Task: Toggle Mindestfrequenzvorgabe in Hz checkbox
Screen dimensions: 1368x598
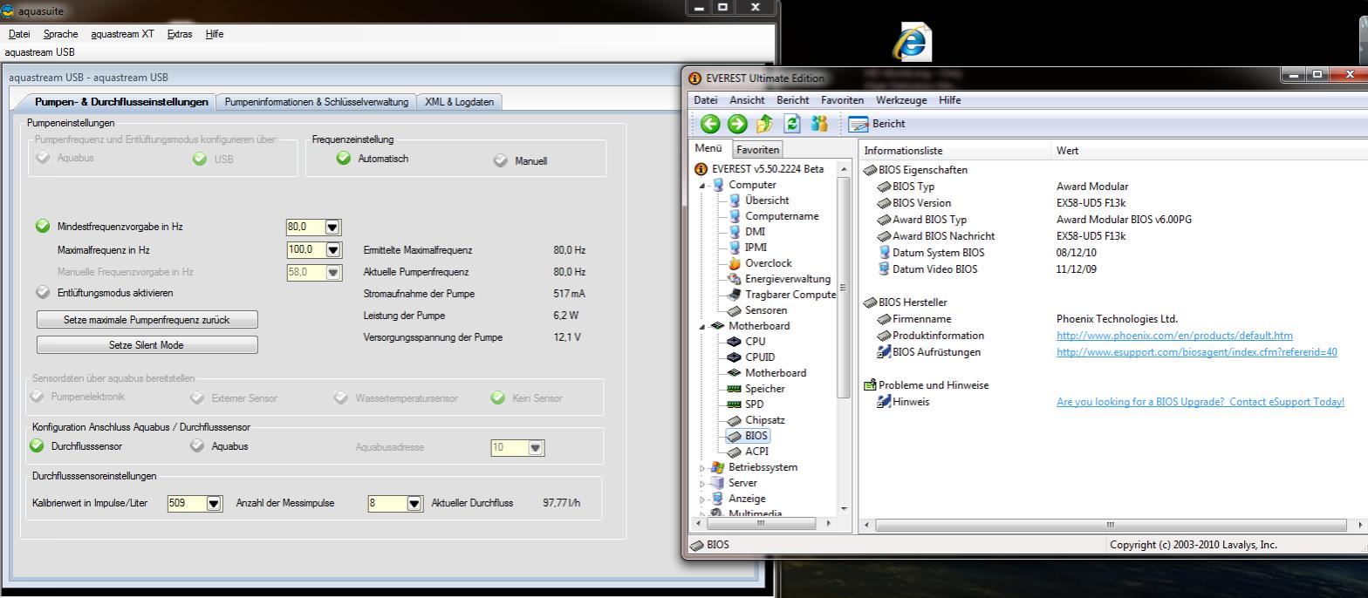Action: click(x=43, y=226)
